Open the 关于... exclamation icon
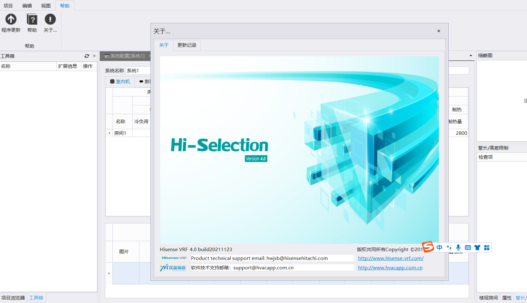Image resolution: width=527 pixels, height=303 pixels. 50,19
